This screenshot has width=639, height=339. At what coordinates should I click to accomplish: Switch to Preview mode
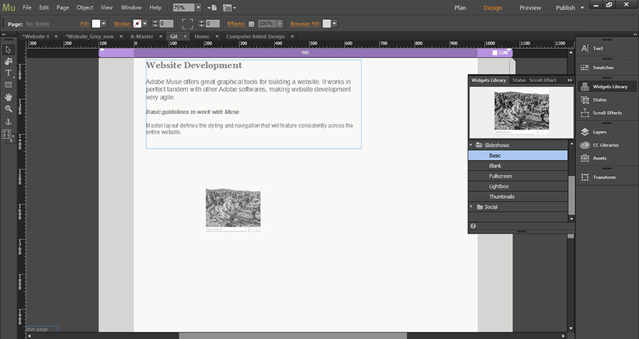tap(530, 8)
